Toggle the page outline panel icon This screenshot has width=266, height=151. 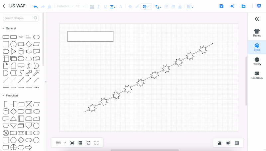[x=219, y=143]
